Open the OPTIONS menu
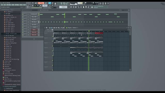The width and height of the screenshot is (165, 93). click(x=17, y=5)
